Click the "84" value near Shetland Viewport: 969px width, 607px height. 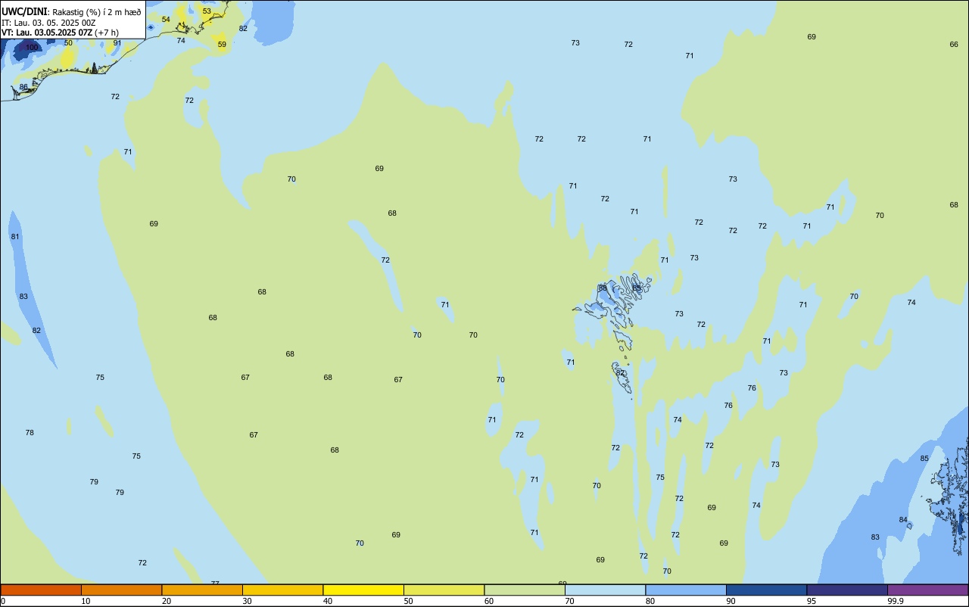tap(903, 520)
